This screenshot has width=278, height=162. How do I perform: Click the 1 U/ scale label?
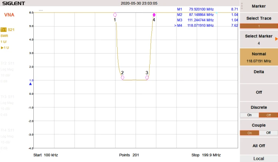[4, 42]
